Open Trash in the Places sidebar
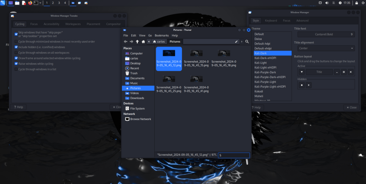 tap(134, 73)
